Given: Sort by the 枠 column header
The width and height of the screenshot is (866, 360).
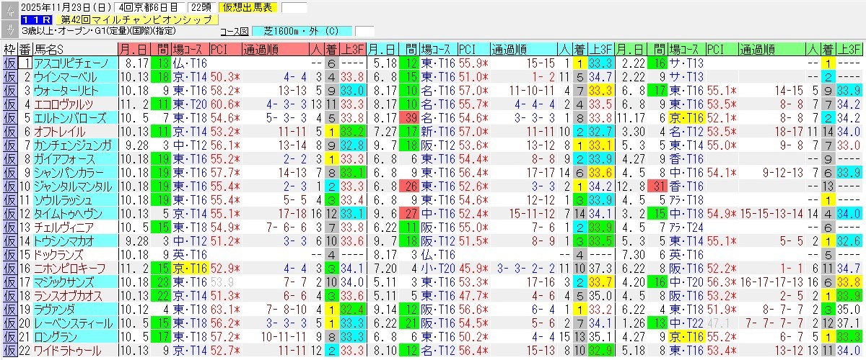Looking at the screenshot, I should (9, 50).
